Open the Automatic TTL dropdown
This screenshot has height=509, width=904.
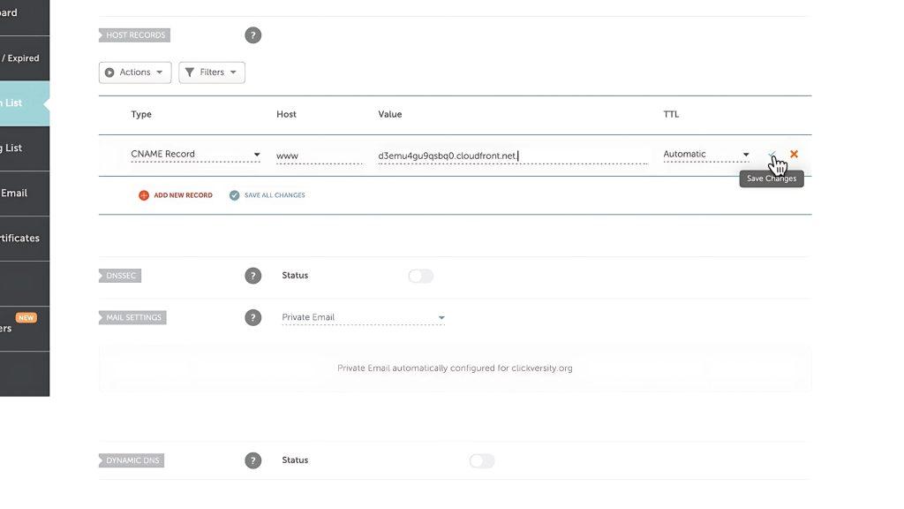coord(706,154)
